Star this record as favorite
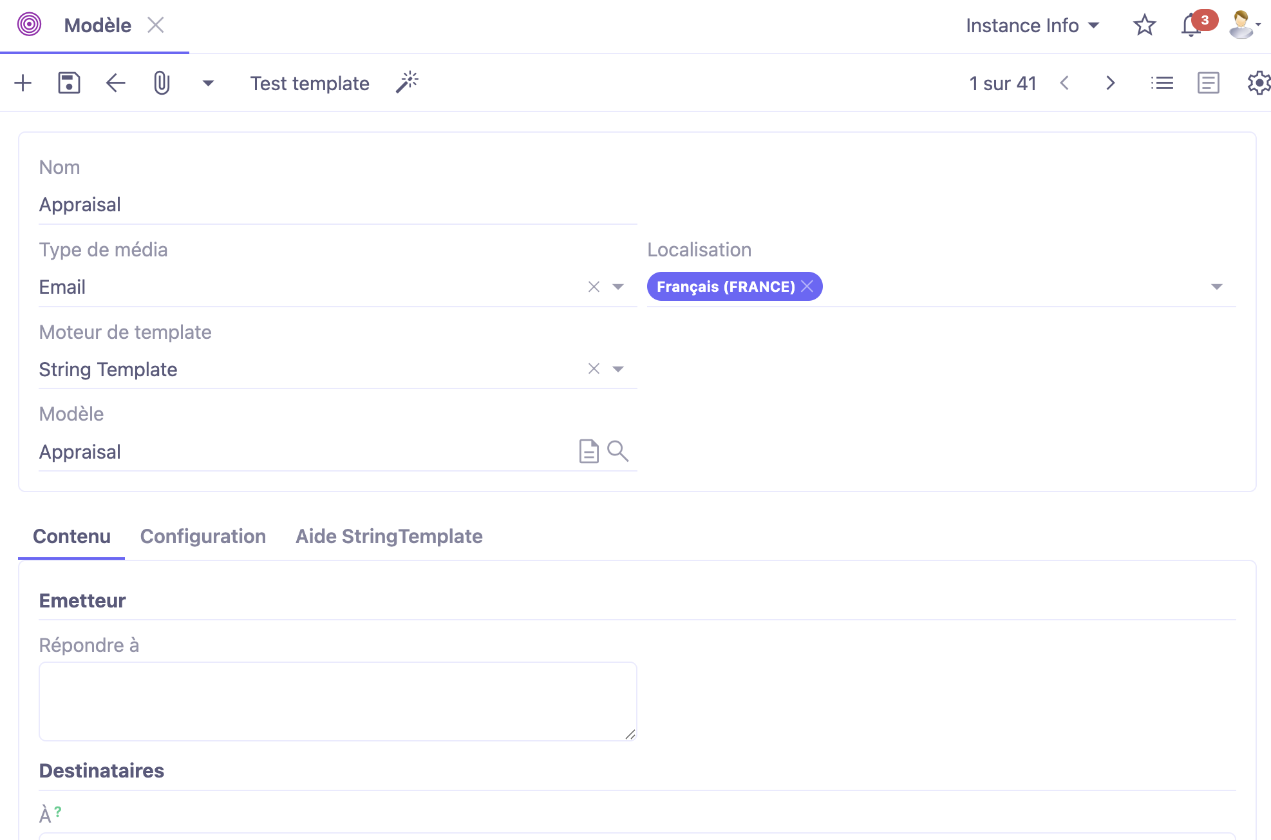1271x840 pixels. tap(1144, 25)
